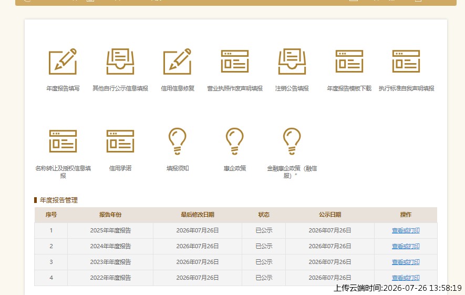This screenshot has height=295, width=465.
Task: Open the 填报须知 lightbulb icon
Action: (178, 141)
